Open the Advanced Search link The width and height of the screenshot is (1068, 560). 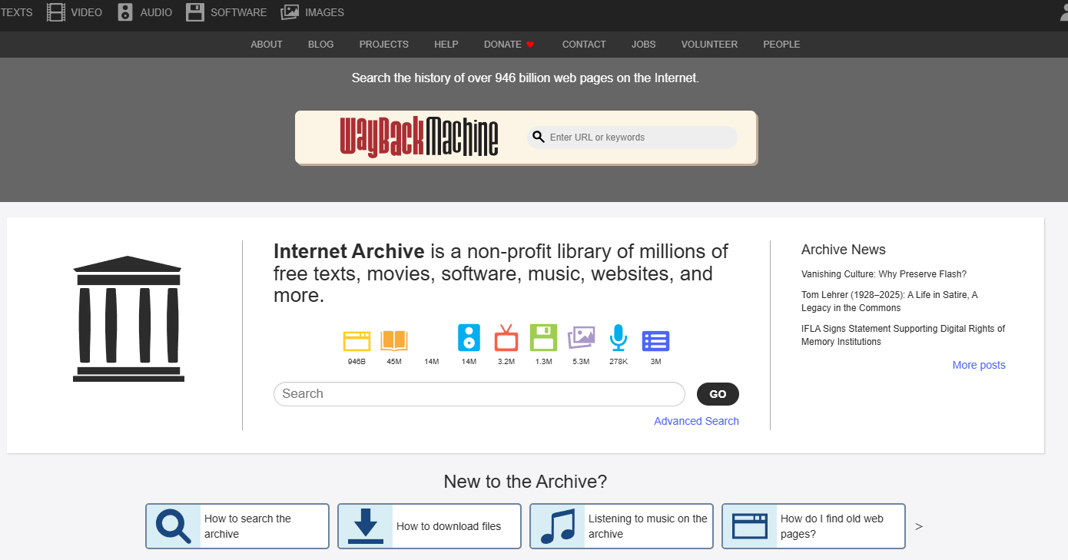pyautogui.click(x=695, y=421)
